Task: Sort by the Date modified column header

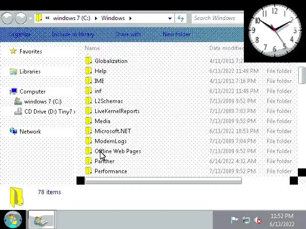Action: click(226, 48)
